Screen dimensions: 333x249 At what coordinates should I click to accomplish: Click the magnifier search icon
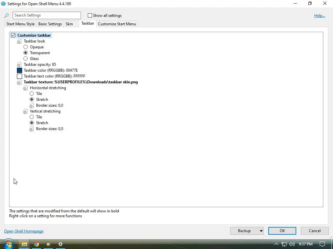7,16
